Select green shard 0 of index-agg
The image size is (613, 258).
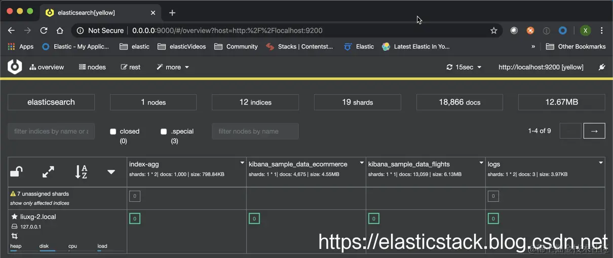tap(134, 219)
